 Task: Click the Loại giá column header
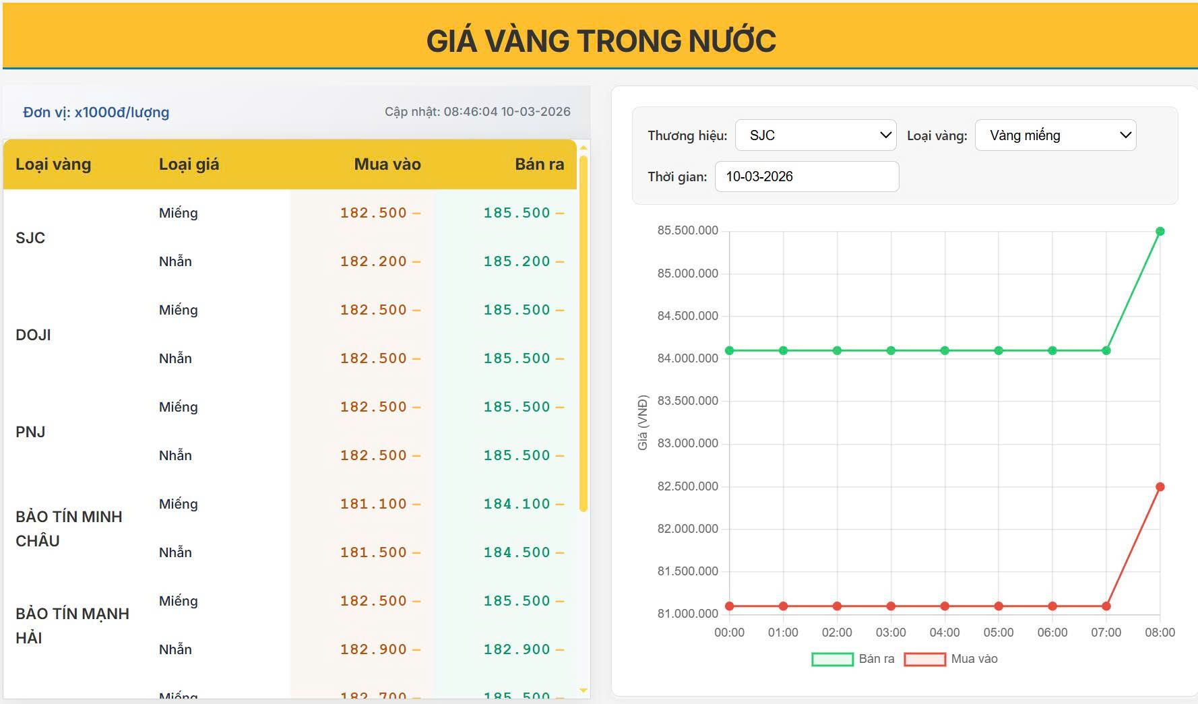pyautogui.click(x=189, y=164)
